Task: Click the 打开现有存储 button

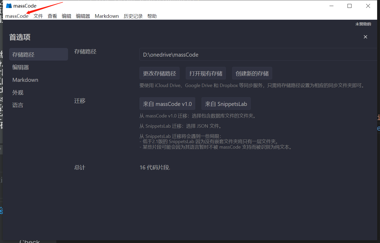Action: point(206,73)
